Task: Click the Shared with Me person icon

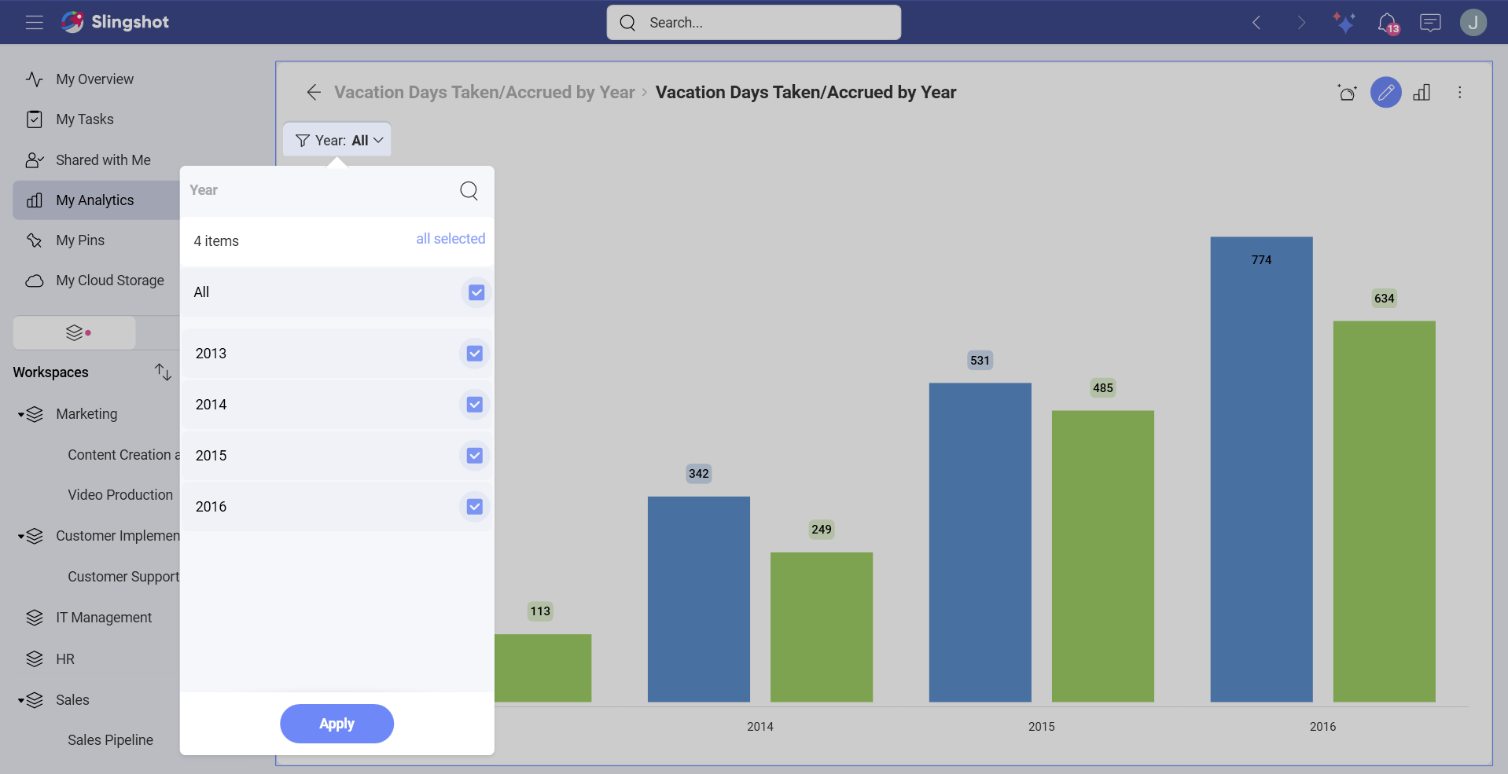Action: pos(35,160)
